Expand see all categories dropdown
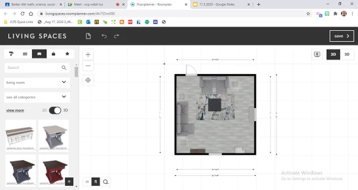The width and height of the screenshot is (358, 190). tap(37, 97)
